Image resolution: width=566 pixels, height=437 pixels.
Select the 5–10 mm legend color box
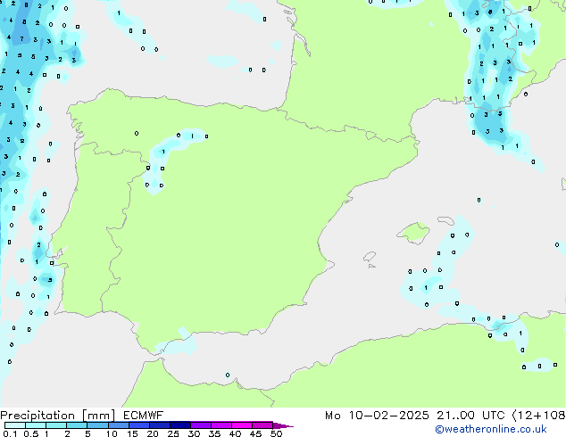point(97,425)
